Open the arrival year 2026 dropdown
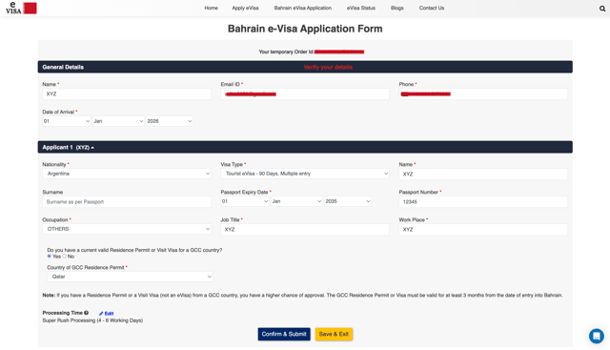This screenshot has width=610, height=350. coord(170,121)
